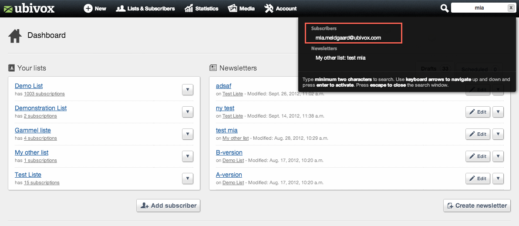The height and width of the screenshot is (226, 519).
Task: Open the Media section
Action: 241,9
